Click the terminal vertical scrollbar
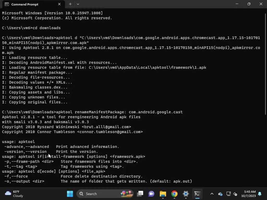This screenshot has width=267, height=200. [x=265, y=64]
